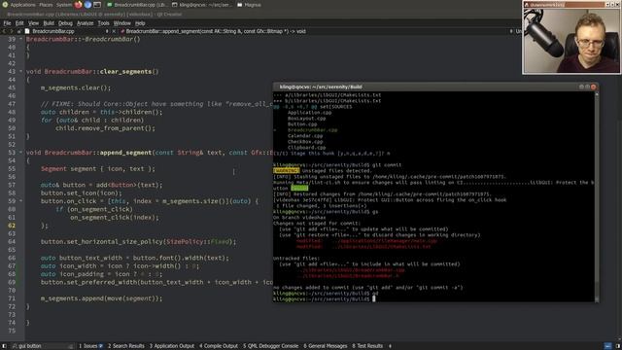This screenshot has height=350, width=622.
Task: Open the output panes selector arrows
Action: coord(390,346)
